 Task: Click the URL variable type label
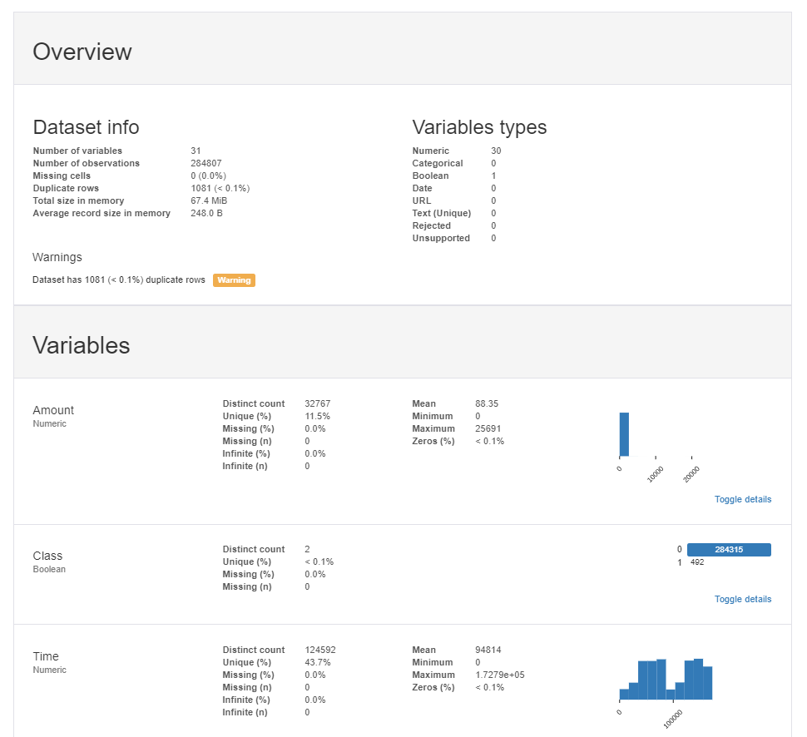422,200
